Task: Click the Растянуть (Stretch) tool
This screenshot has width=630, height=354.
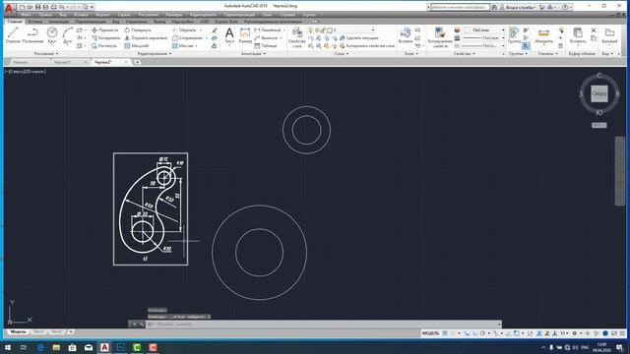Action: coord(104,46)
